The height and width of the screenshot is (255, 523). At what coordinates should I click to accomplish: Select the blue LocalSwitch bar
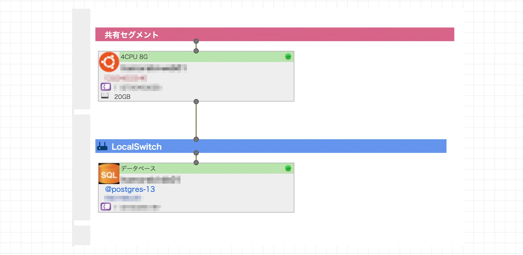click(x=271, y=146)
